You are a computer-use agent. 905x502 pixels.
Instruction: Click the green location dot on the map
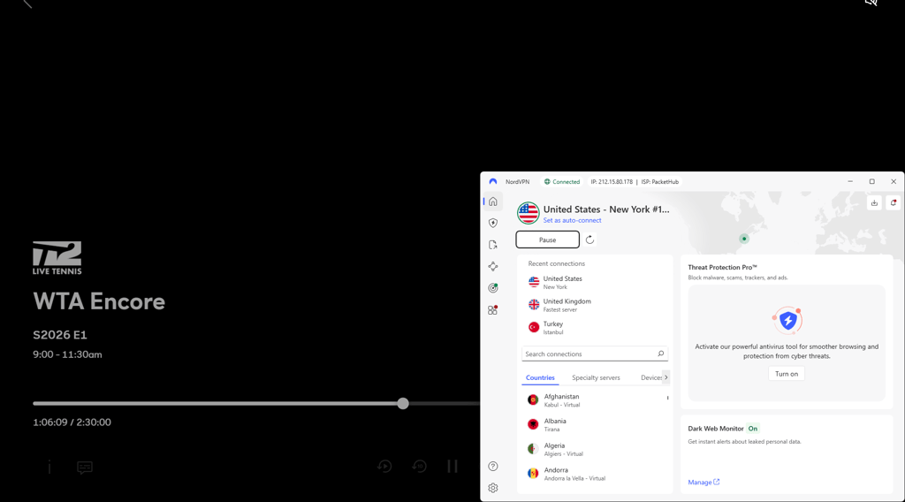[744, 239]
